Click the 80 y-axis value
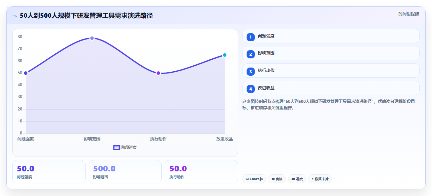The width and height of the screenshot is (432, 196). pyautogui.click(x=20, y=37)
